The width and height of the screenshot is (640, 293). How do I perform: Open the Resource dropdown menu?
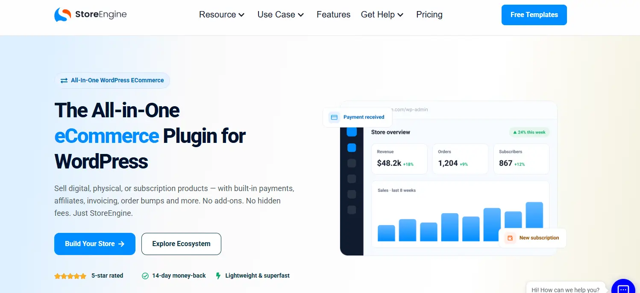point(222,15)
